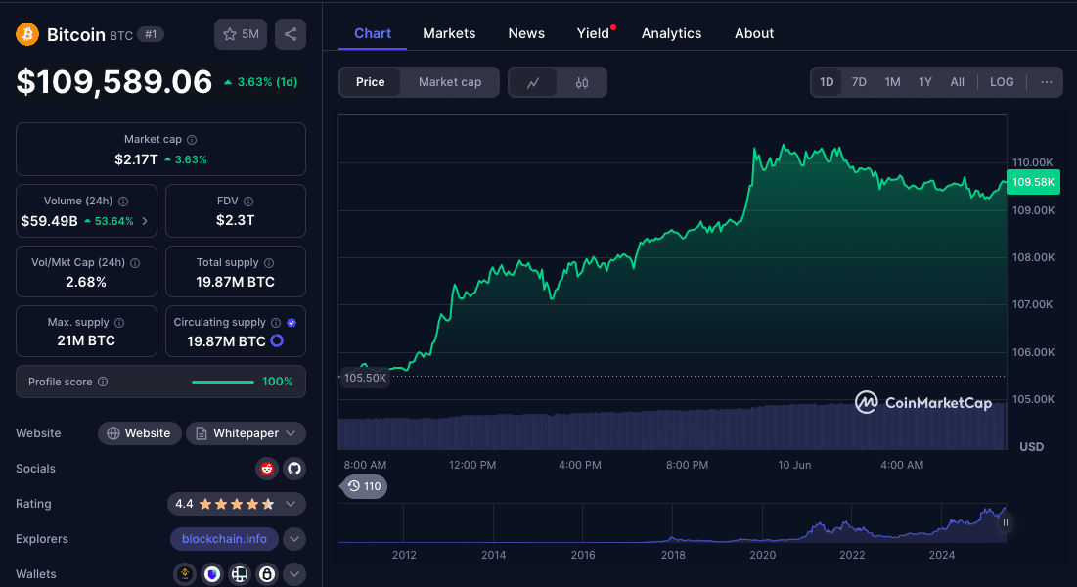Open the GitHub social link icon

294,469
